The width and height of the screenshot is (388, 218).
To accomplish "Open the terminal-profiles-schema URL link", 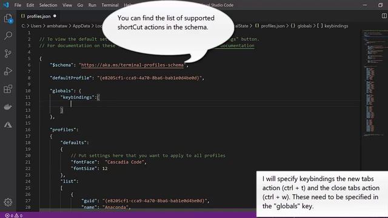I will [132, 65].
